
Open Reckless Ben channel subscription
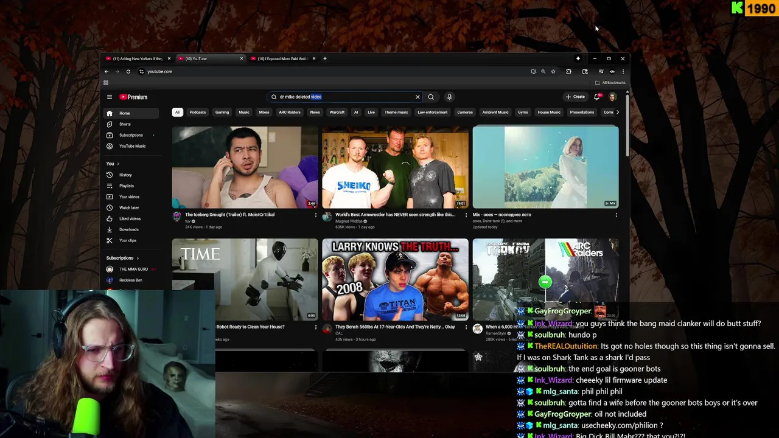(x=131, y=280)
